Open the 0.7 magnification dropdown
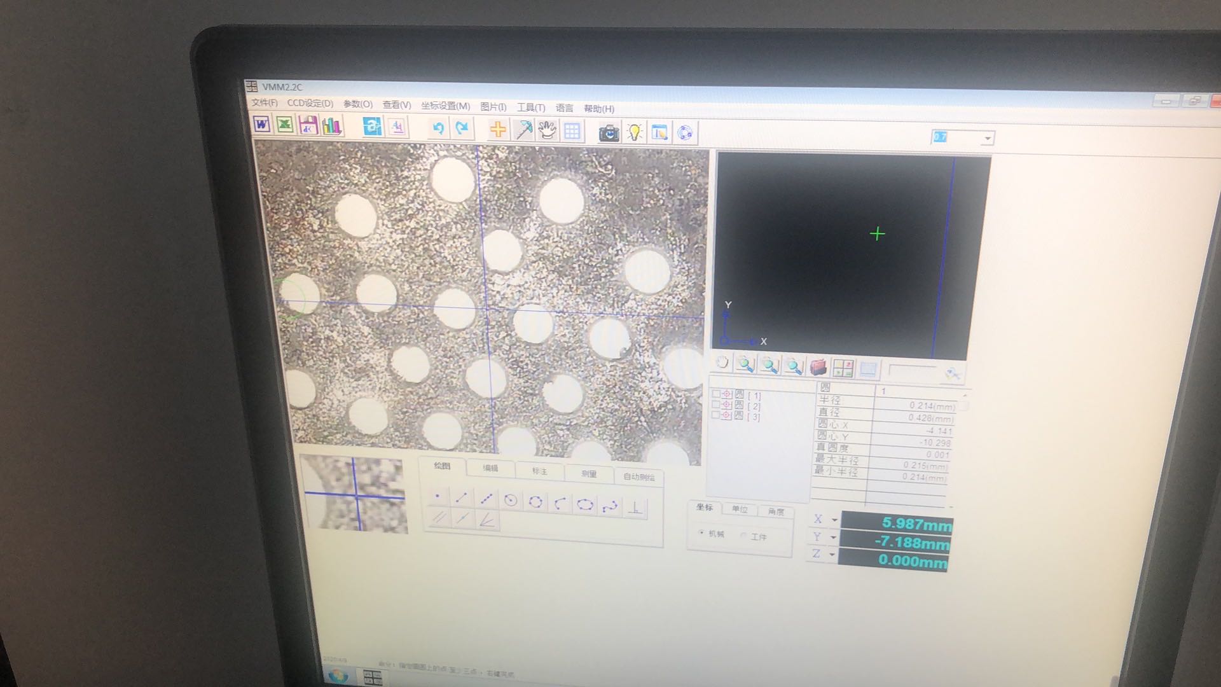The width and height of the screenshot is (1221, 687). [987, 138]
